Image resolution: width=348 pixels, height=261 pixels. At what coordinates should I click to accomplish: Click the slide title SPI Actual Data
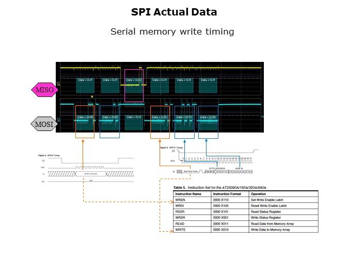[173, 12]
